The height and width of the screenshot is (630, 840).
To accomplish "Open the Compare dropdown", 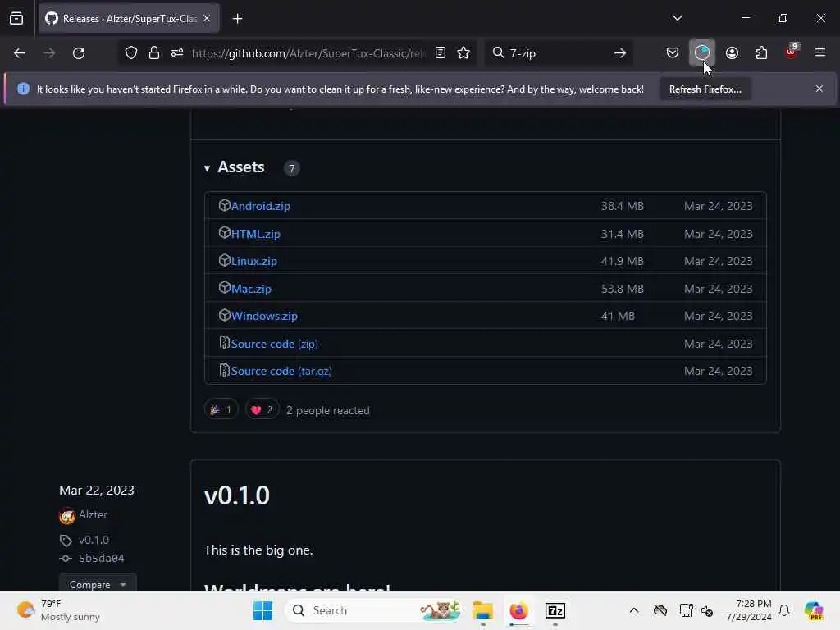I will pyautogui.click(x=98, y=584).
